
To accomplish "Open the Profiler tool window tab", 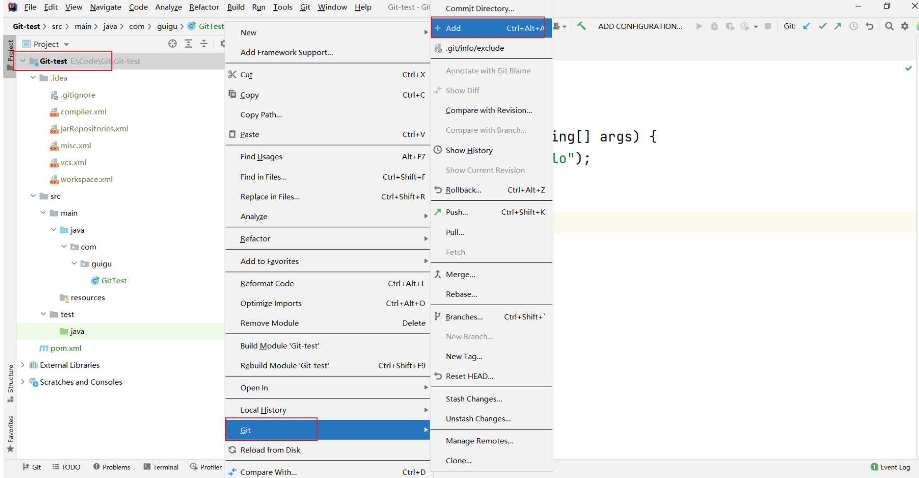I will click(206, 467).
